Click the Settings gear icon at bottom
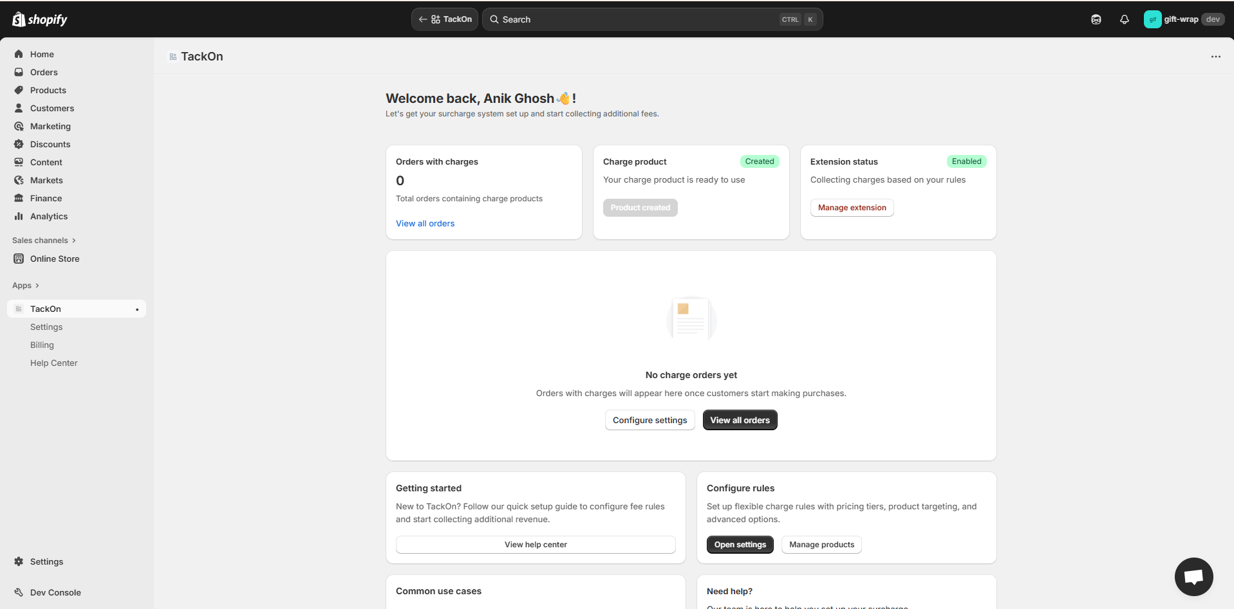Screen dimensions: 1234x609 point(19,561)
